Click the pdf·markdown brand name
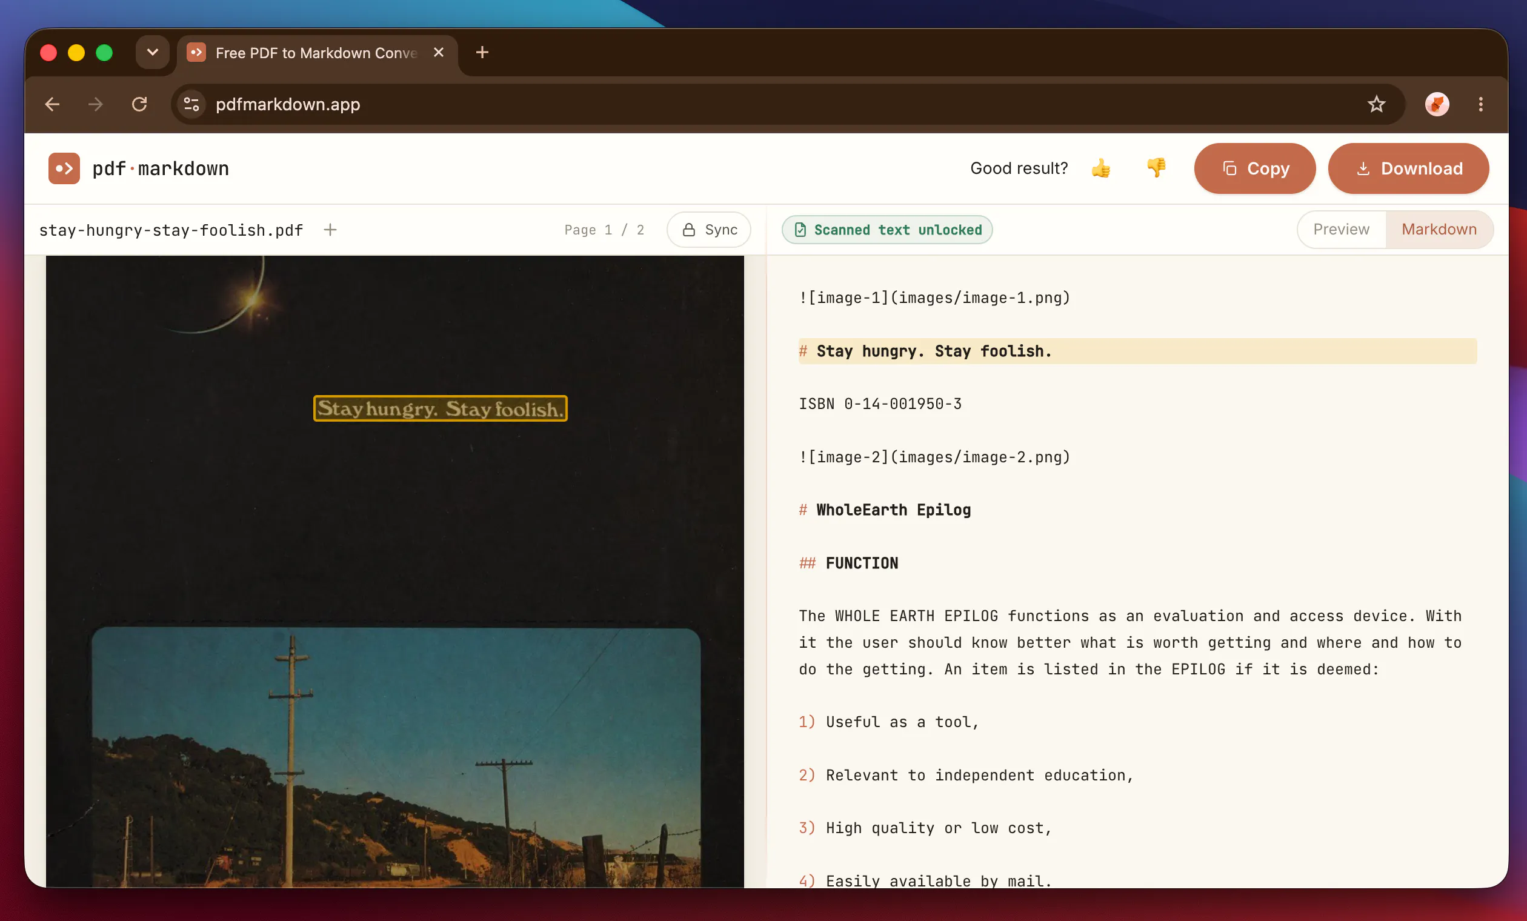Image resolution: width=1527 pixels, height=921 pixels. tap(161, 168)
